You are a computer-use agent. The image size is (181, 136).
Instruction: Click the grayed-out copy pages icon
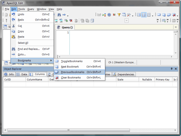click(x=82, y=20)
